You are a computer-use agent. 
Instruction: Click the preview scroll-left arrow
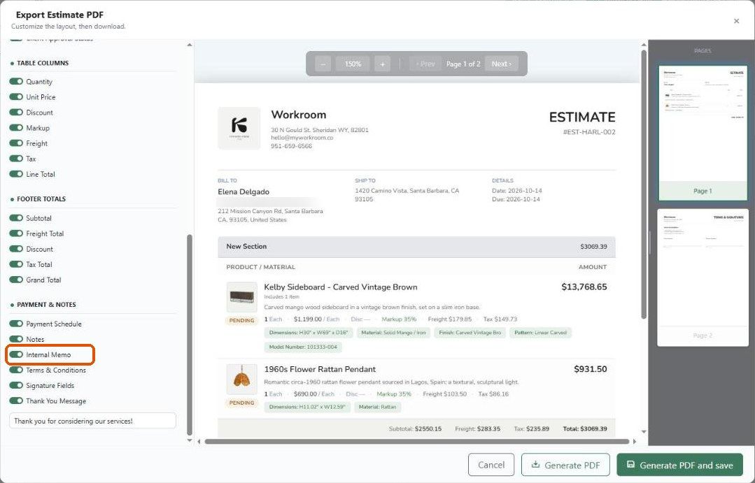click(199, 441)
